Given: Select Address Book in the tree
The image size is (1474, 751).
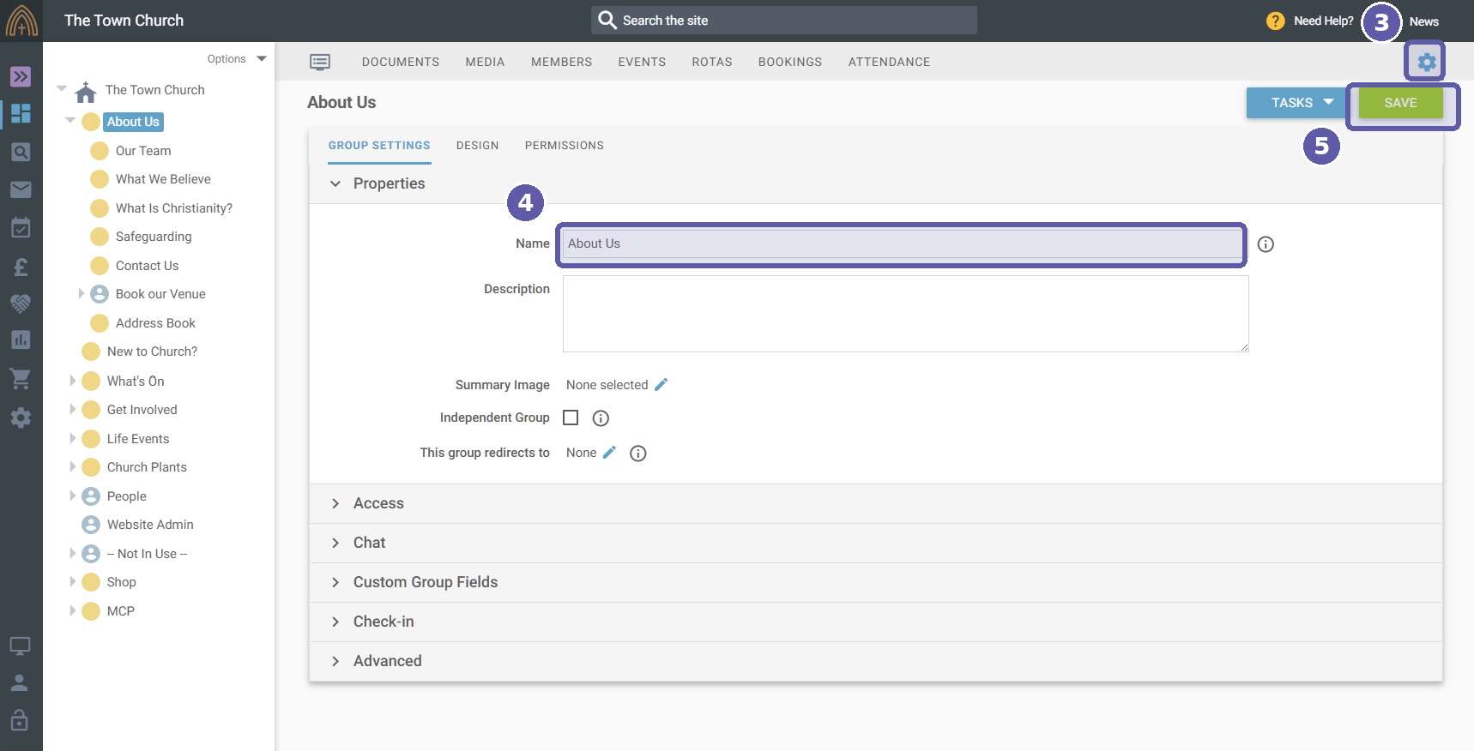Looking at the screenshot, I should coord(155,323).
